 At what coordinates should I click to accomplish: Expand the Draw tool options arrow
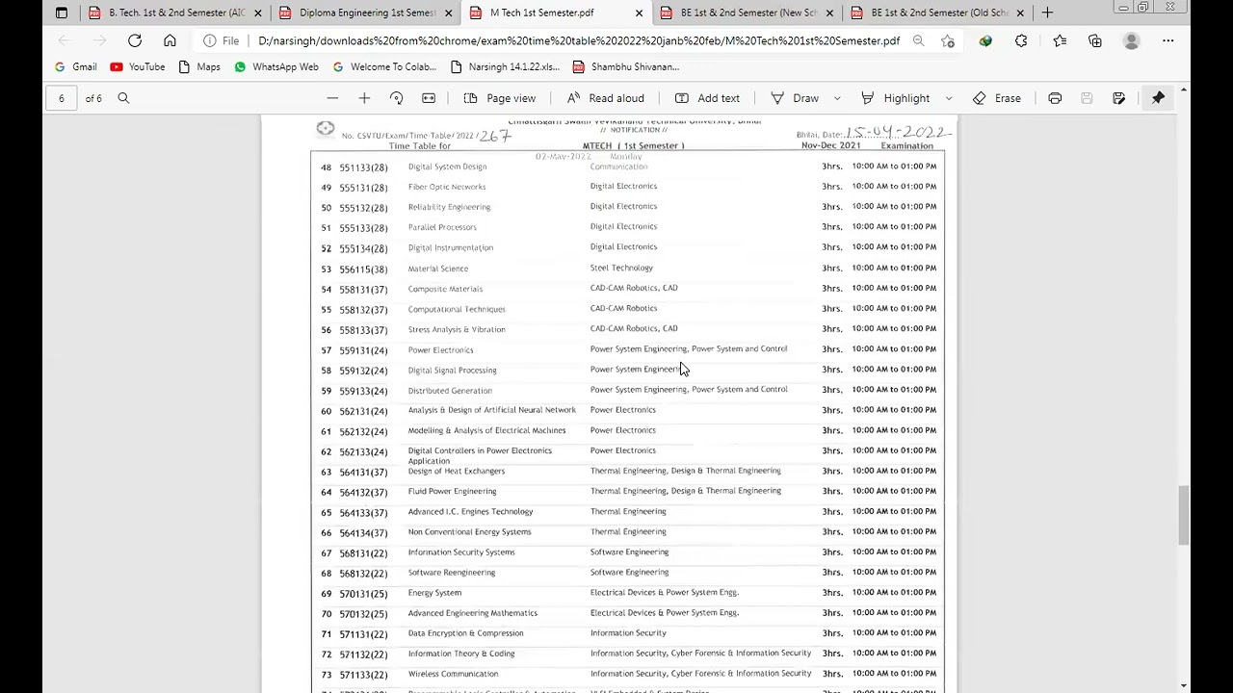coord(836,98)
